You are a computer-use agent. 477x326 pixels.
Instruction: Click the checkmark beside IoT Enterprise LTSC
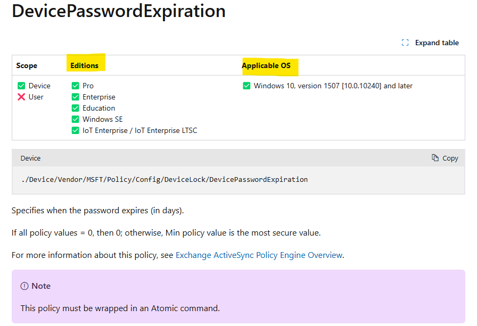tap(75, 130)
